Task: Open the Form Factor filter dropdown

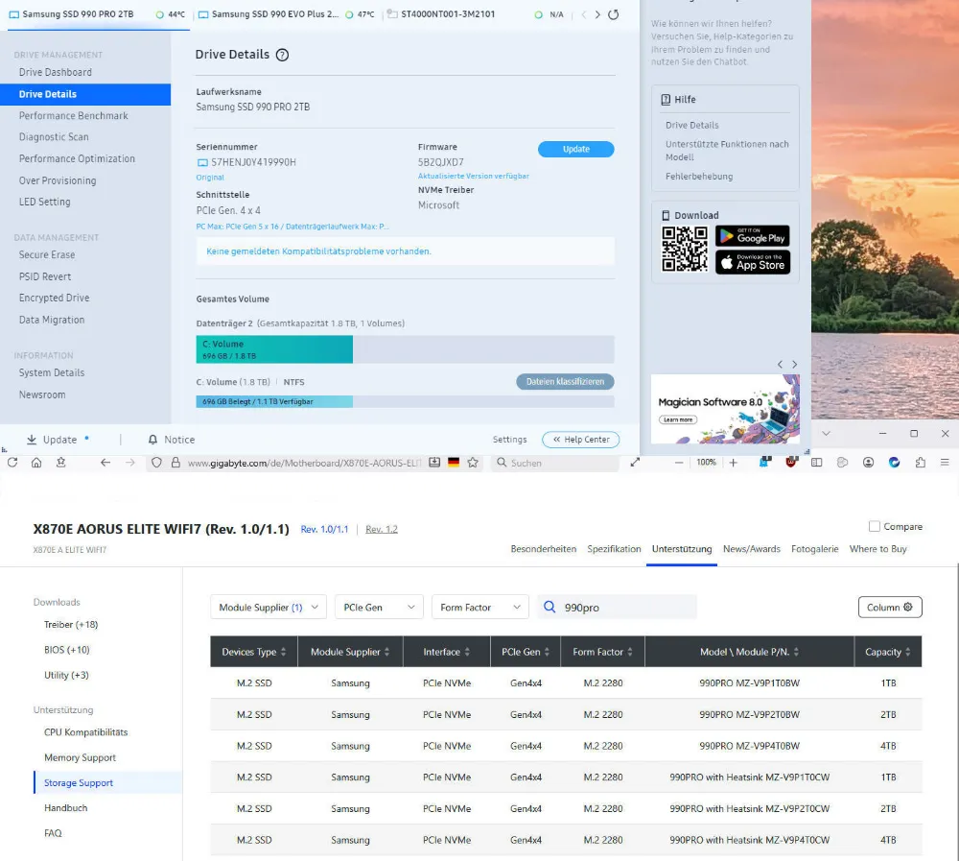Action: tap(479, 608)
